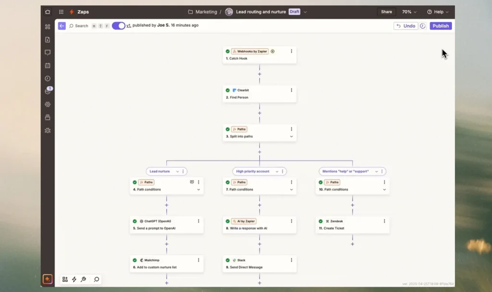Open three-dot menu on Send Direct Message step
Screen dimensions: 492x292
click(x=292, y=260)
